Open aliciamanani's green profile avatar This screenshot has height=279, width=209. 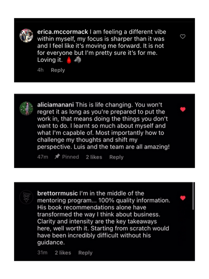pyautogui.click(x=26, y=109)
